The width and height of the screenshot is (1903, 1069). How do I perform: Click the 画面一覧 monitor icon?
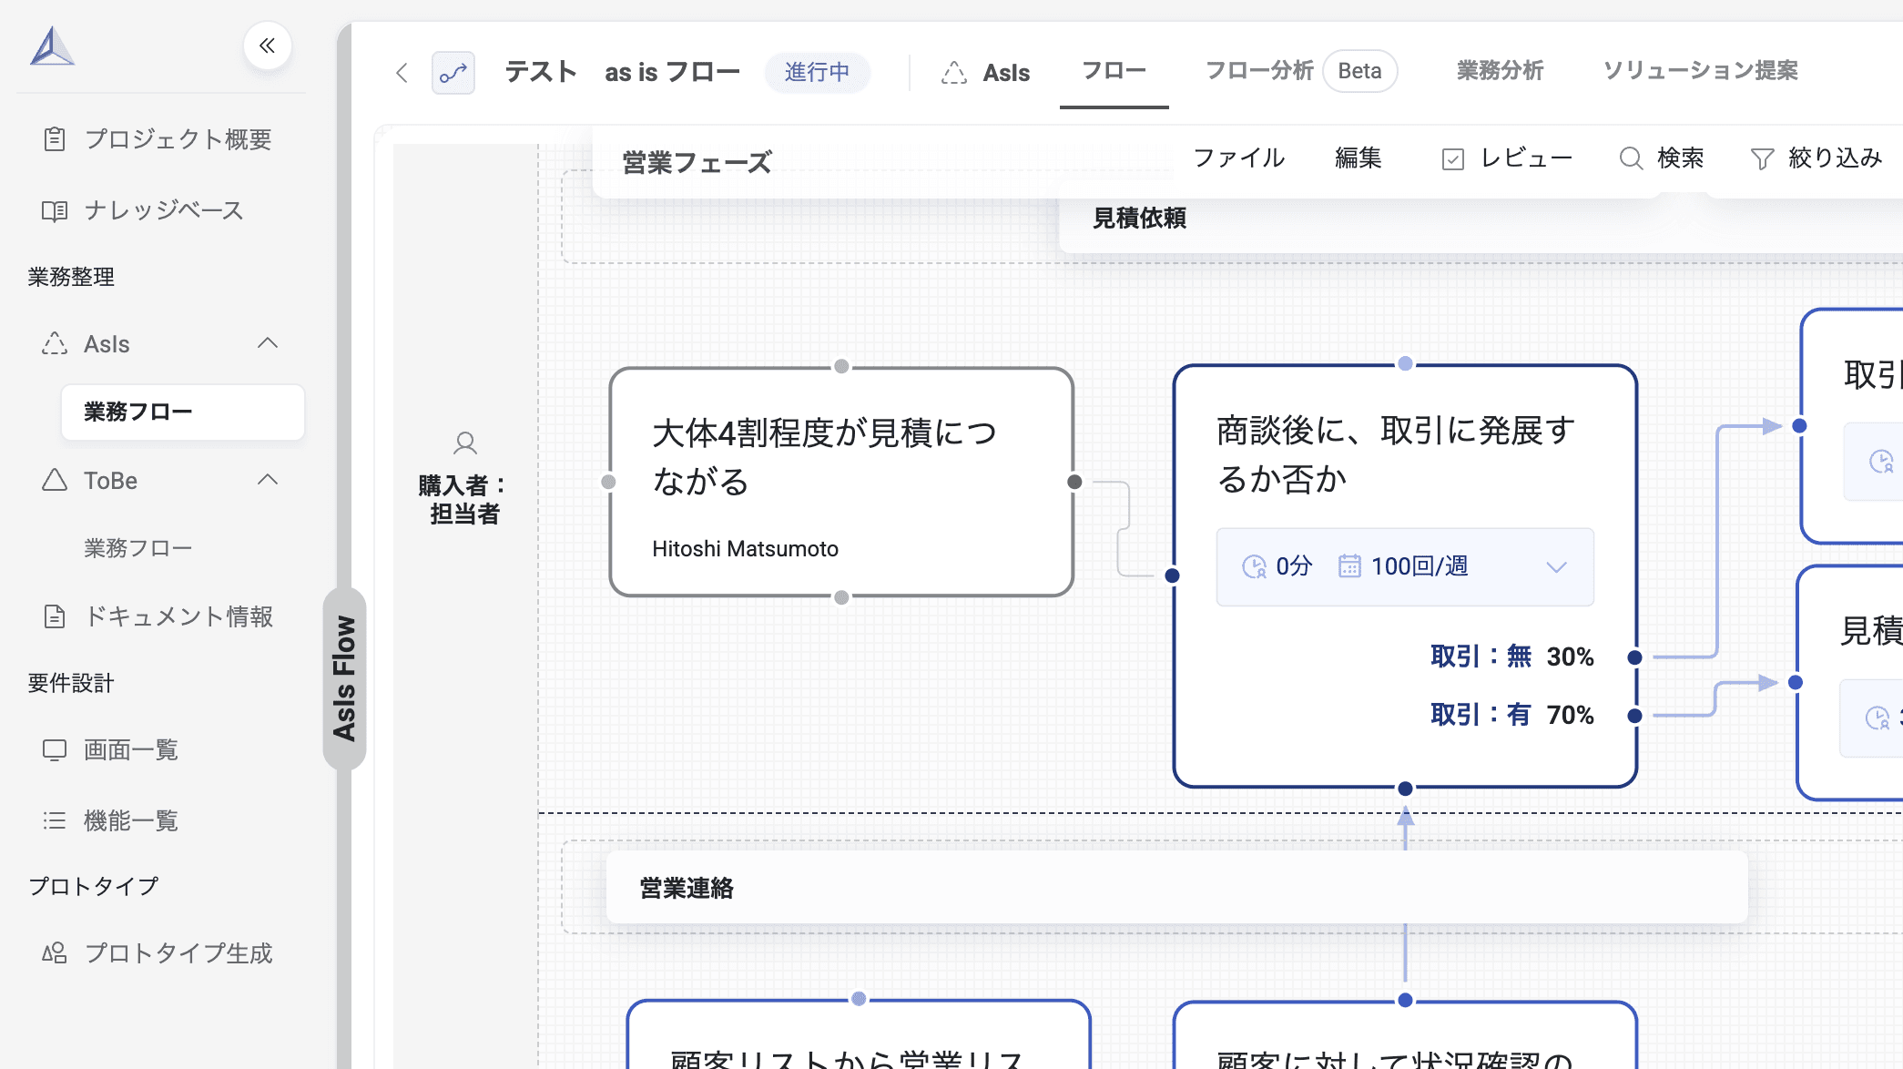pos(56,749)
